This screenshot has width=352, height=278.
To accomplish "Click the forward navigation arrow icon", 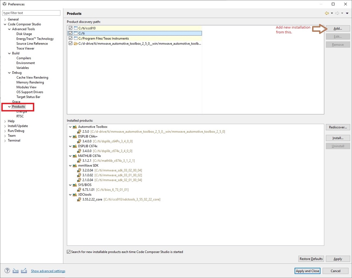I will (337, 13).
